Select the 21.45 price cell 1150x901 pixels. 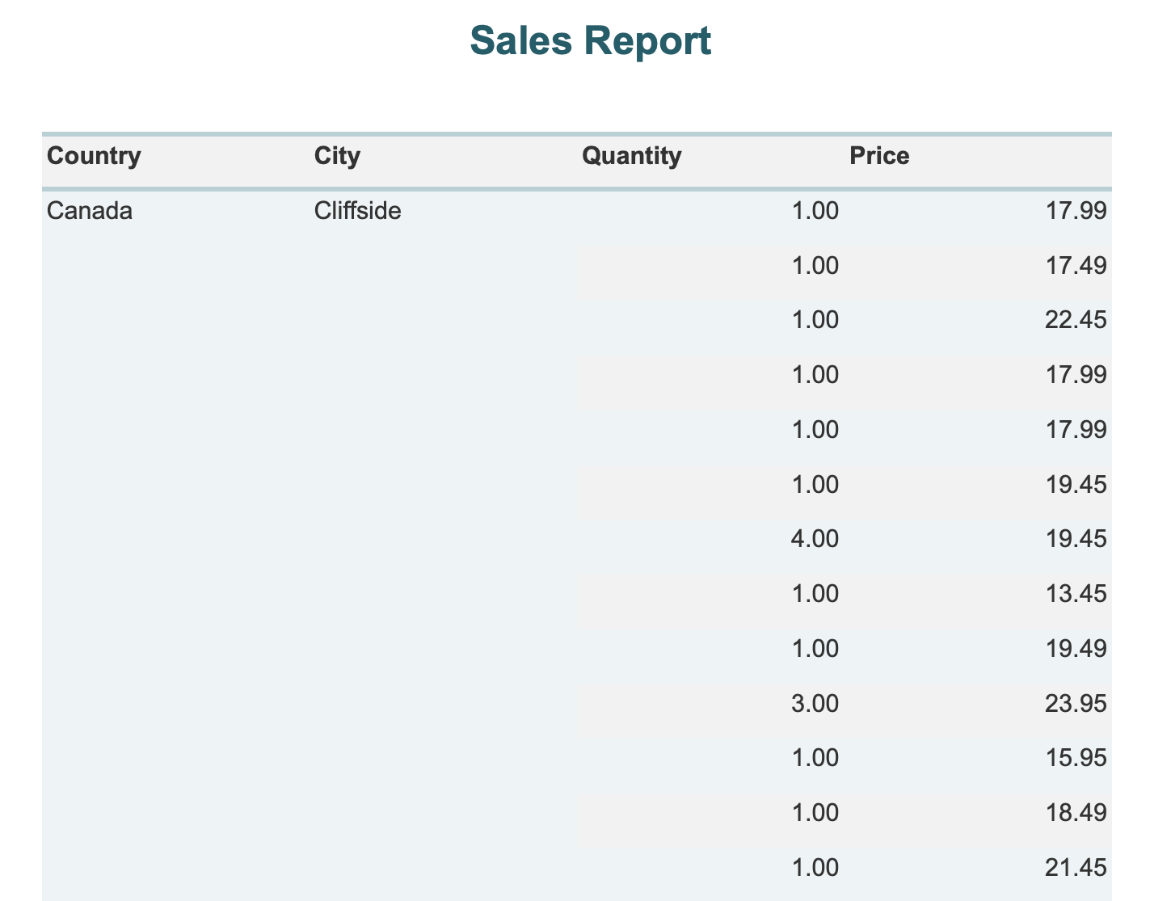1076,867
